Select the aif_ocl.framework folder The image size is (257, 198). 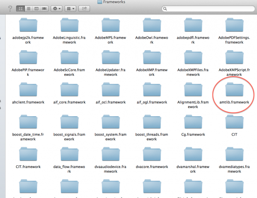point(111,90)
